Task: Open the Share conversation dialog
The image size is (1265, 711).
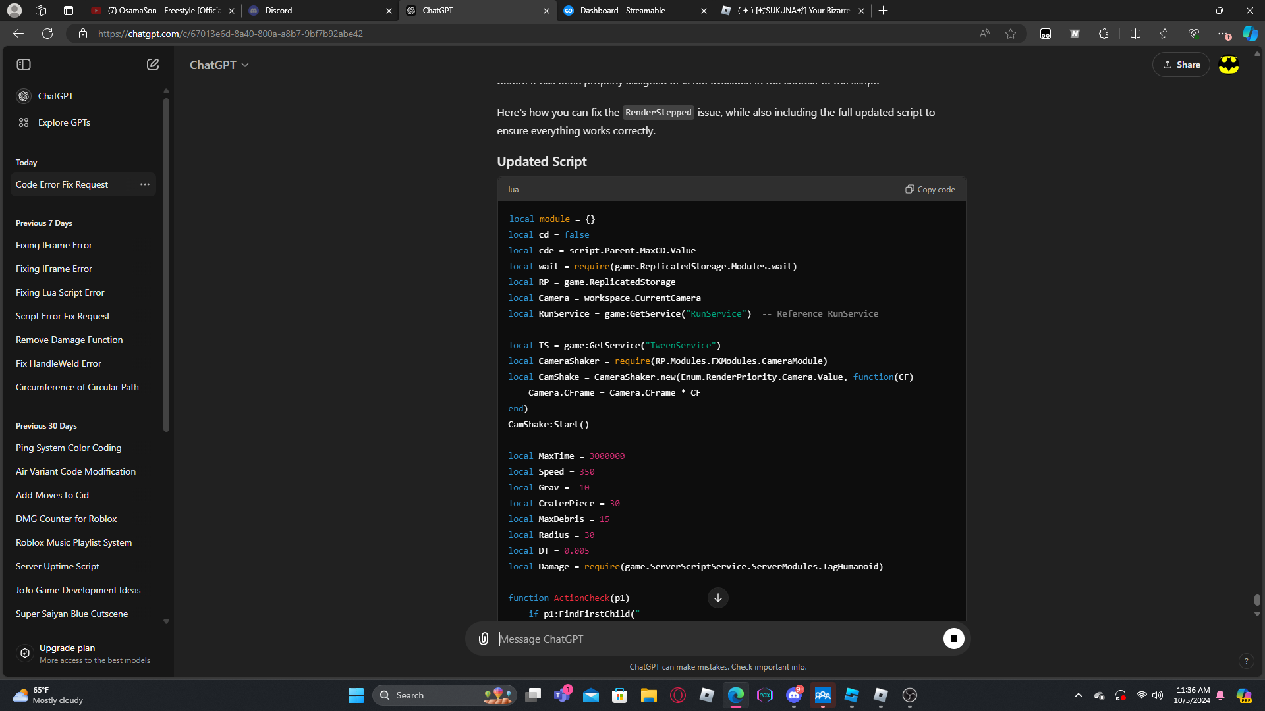Action: (x=1181, y=65)
